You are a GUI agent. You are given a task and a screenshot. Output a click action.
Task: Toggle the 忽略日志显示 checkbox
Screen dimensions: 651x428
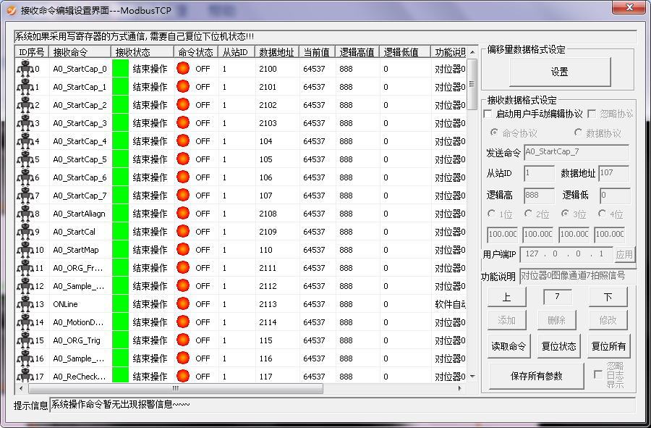[x=598, y=374]
